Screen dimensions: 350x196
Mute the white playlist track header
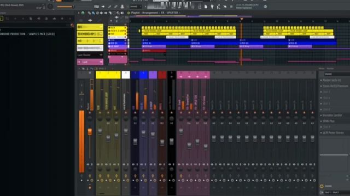click(126, 37)
